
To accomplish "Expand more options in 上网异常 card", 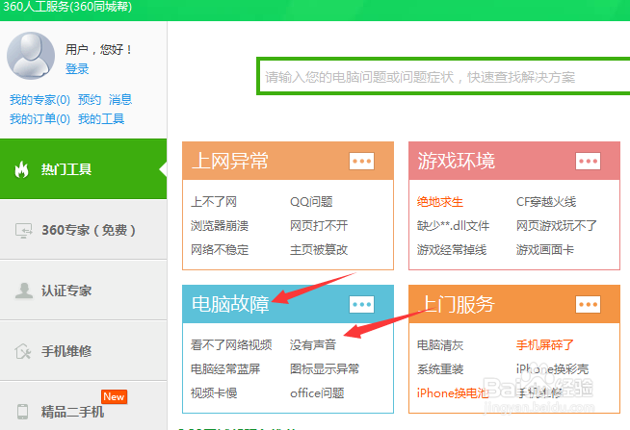I will (x=361, y=162).
